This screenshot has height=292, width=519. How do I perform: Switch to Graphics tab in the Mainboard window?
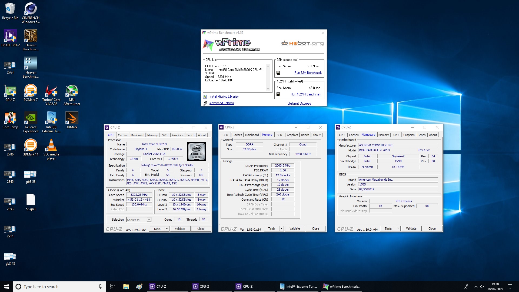pyautogui.click(x=409, y=135)
